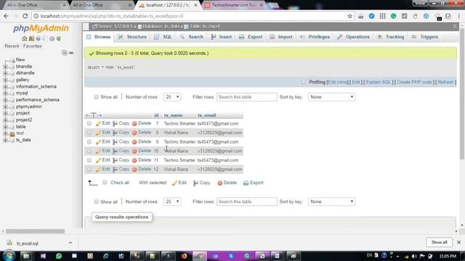Click volume icon in system tray
The width and height of the screenshot is (465, 261).
click(x=414, y=256)
